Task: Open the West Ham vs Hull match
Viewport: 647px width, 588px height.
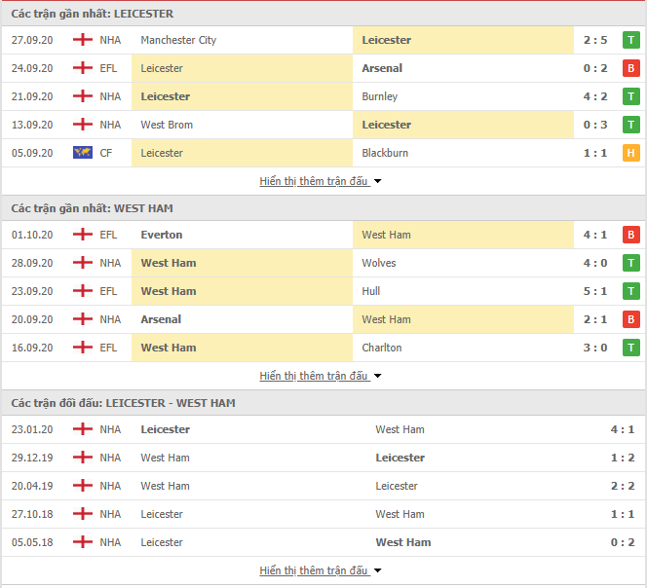Action: (x=323, y=291)
